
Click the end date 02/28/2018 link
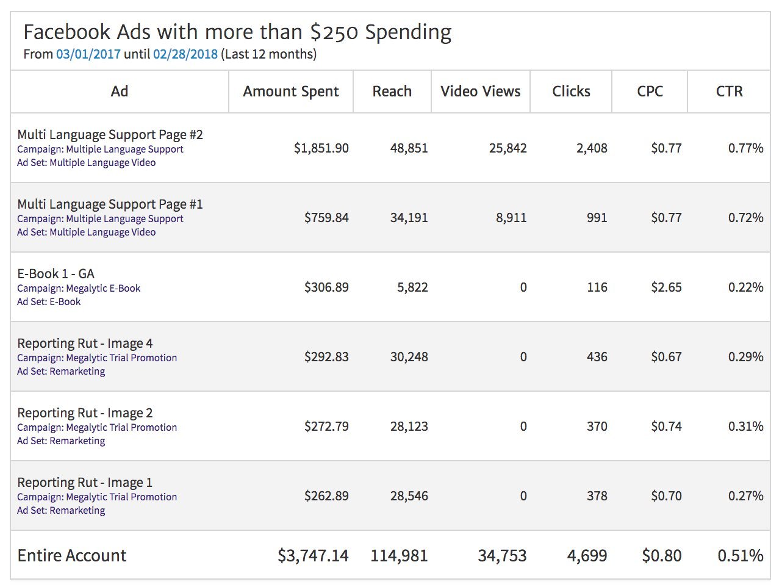[x=185, y=54]
